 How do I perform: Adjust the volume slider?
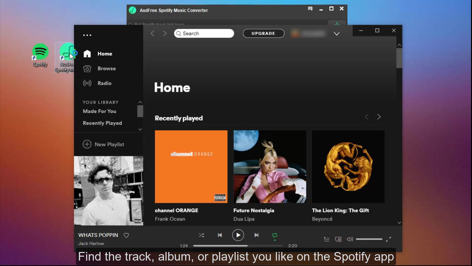[x=369, y=239]
